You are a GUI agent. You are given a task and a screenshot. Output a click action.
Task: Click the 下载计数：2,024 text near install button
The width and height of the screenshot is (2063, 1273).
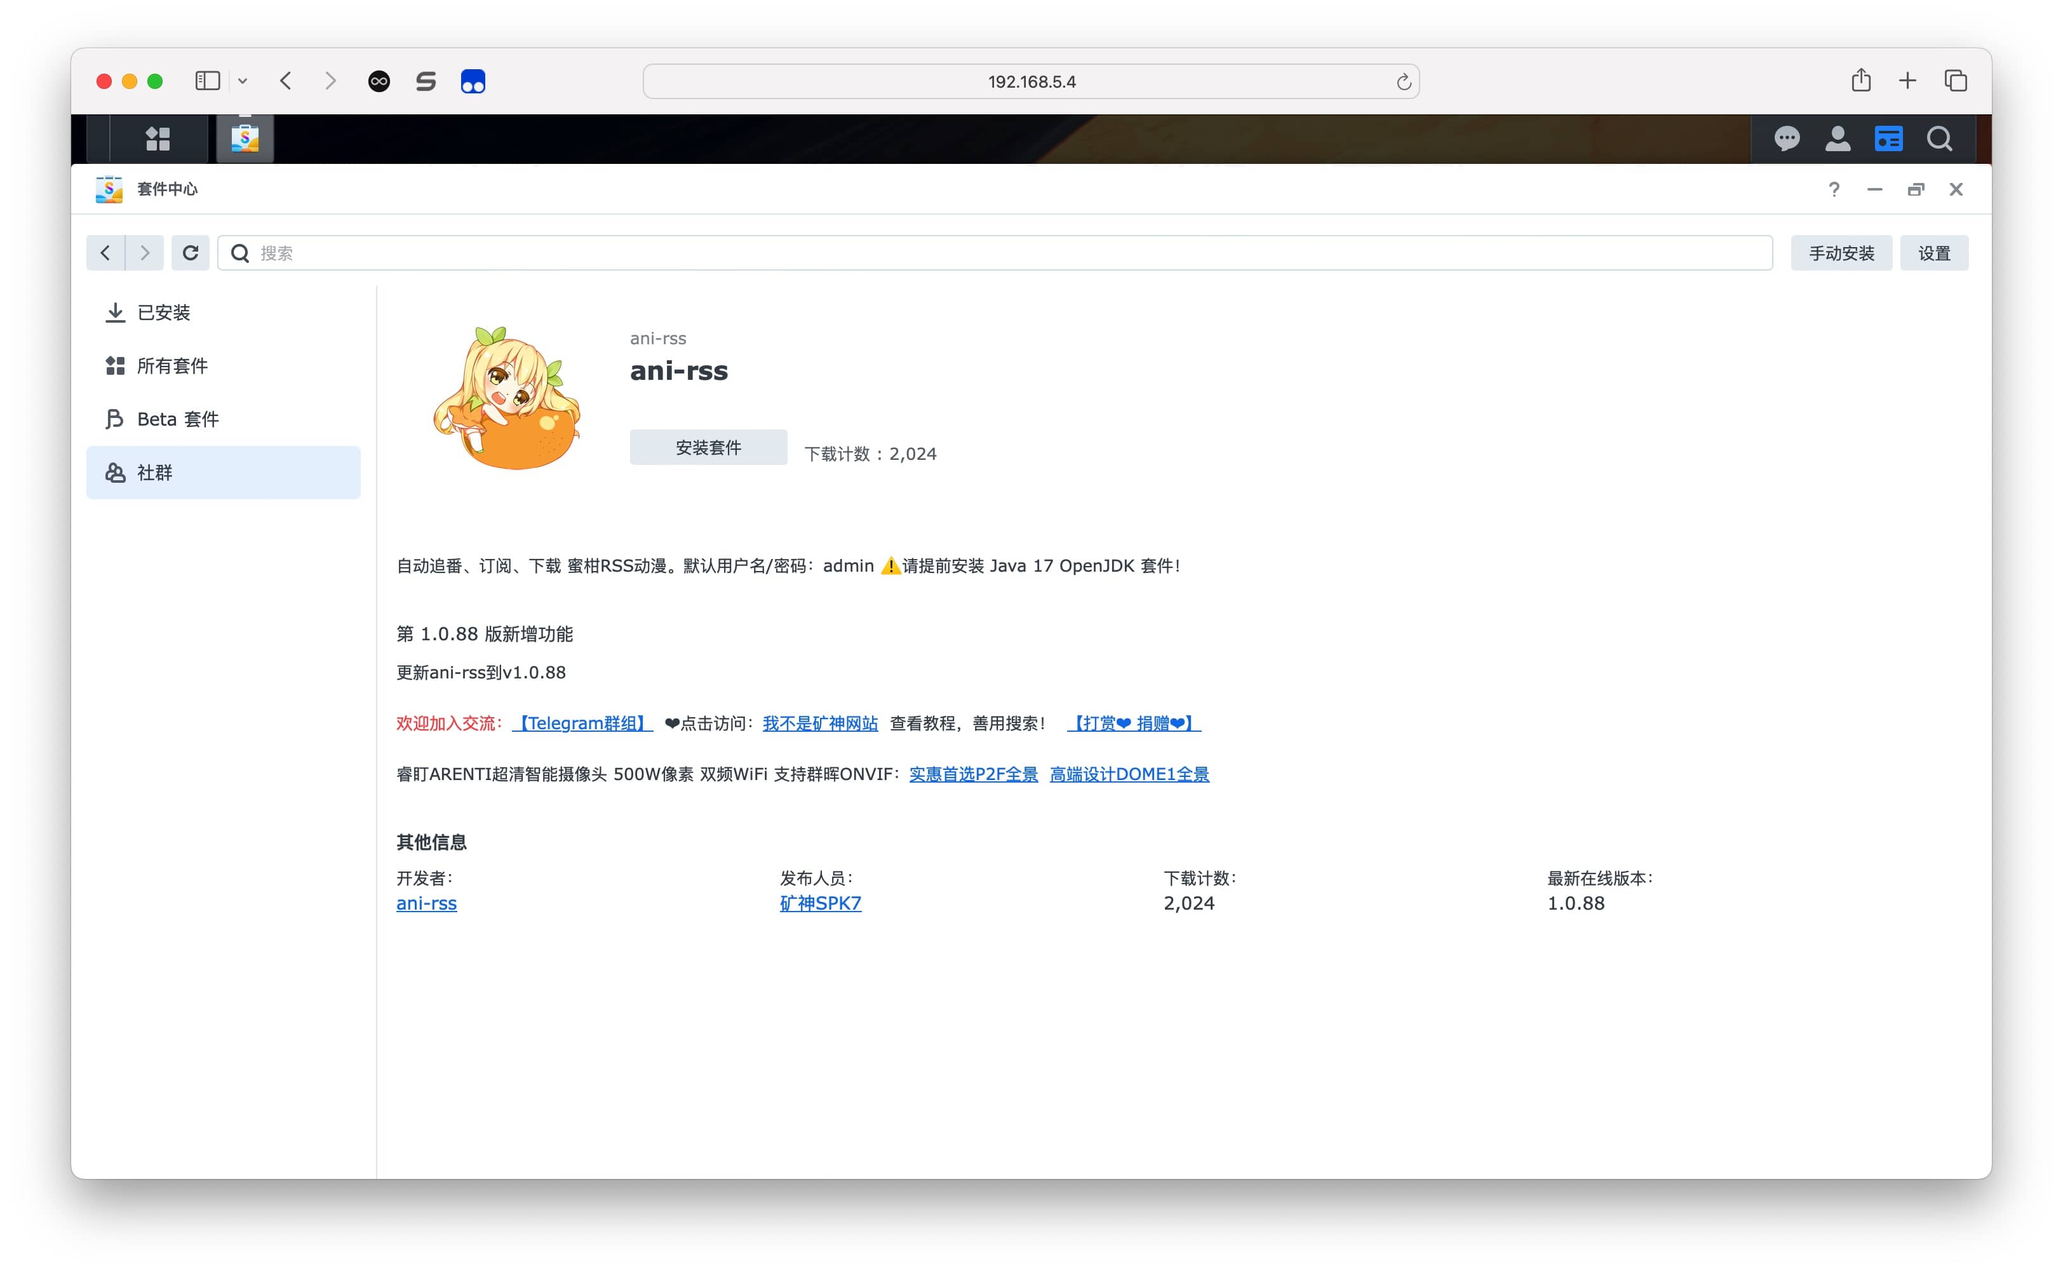(x=870, y=454)
